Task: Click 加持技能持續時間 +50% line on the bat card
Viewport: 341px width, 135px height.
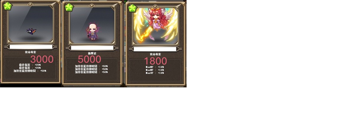Action: tap(30, 71)
